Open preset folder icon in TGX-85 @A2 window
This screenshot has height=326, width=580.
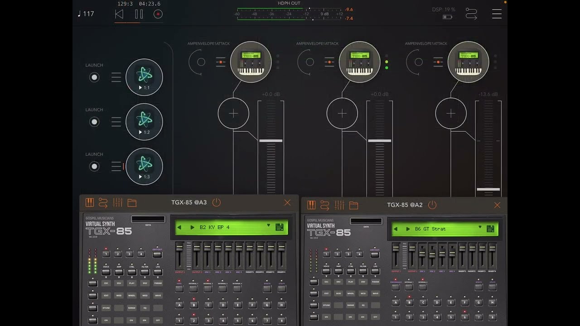[x=353, y=206]
